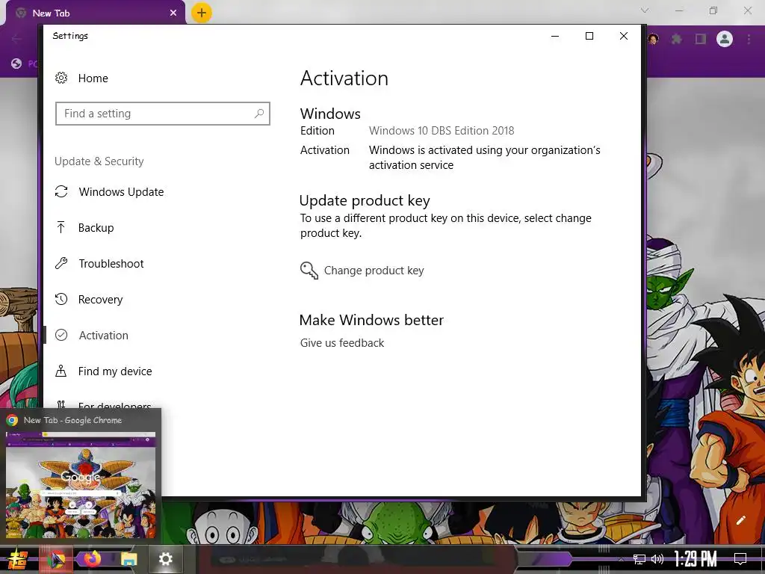Screen dimensions: 765x574
Task: Open the Chrome profile avatar button
Action: coord(725,39)
